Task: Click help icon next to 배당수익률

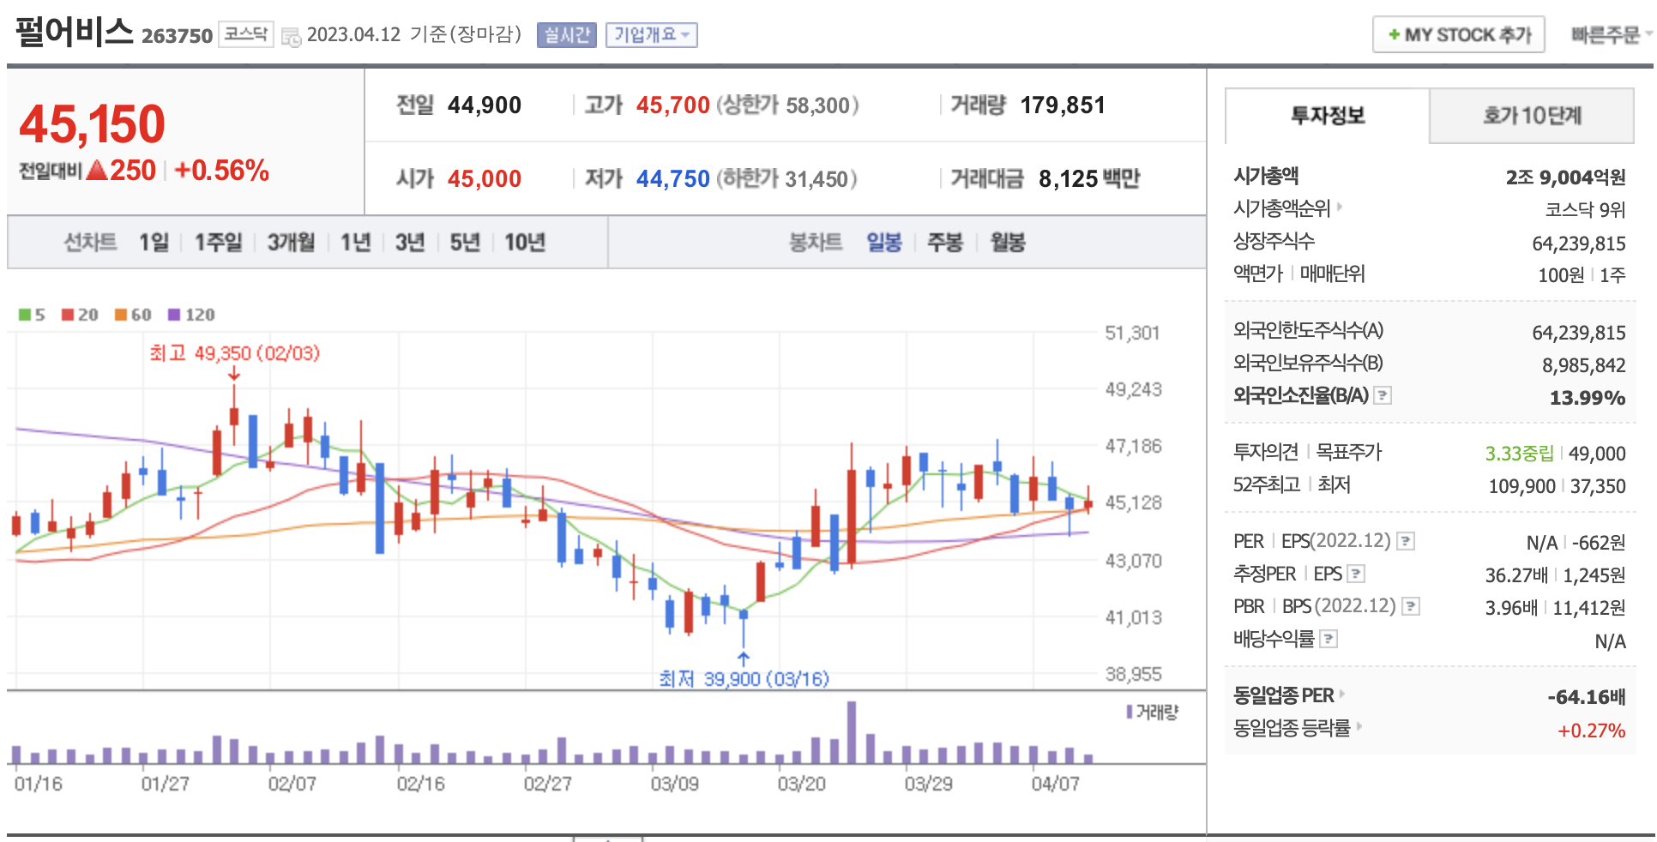Action: [1329, 639]
